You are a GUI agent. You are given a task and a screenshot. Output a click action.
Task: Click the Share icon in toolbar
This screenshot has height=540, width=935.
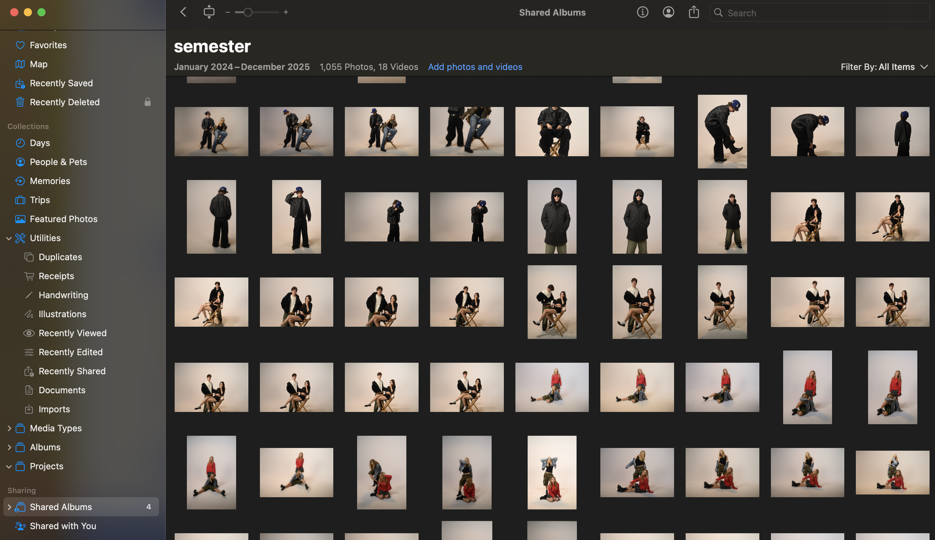coord(693,13)
